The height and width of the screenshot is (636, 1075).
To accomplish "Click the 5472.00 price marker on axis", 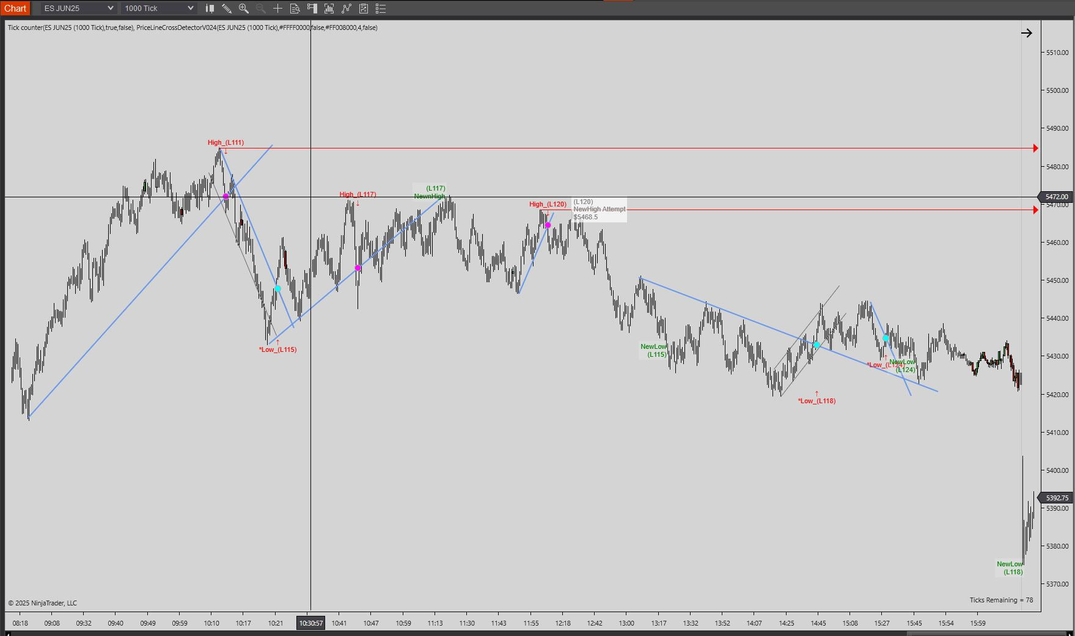I will pyautogui.click(x=1056, y=197).
